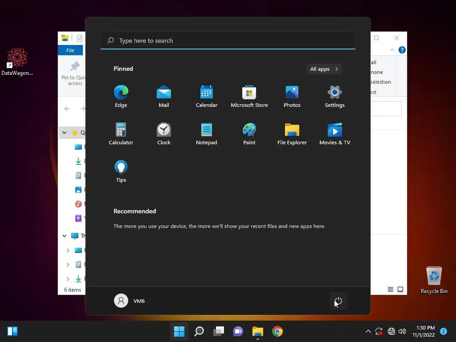
Task: Open Explorer quick access properties checkmark icon
Action: [80, 38]
